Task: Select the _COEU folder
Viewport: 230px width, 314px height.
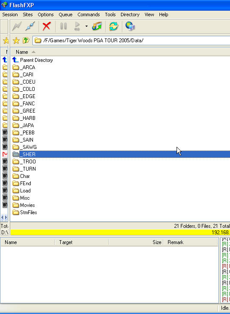Action: point(24,82)
